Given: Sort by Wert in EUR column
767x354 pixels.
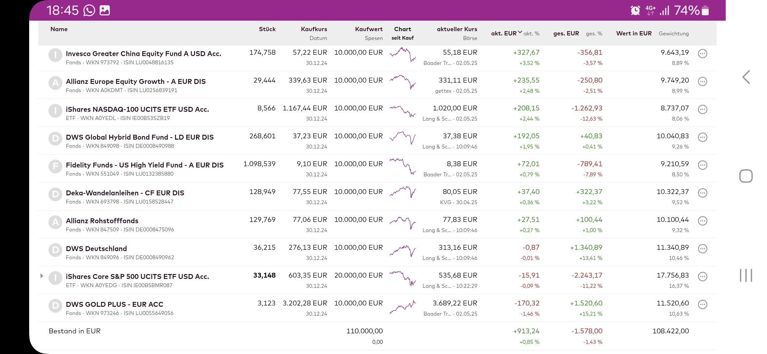Looking at the screenshot, I should [x=634, y=33].
